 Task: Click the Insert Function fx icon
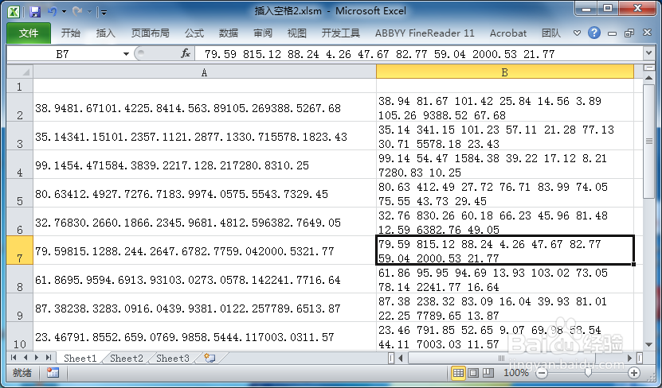tap(186, 53)
